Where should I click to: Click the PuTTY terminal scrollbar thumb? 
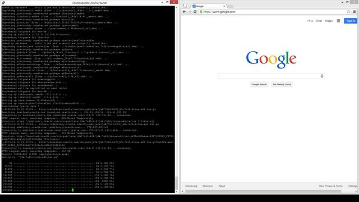tap(176, 183)
